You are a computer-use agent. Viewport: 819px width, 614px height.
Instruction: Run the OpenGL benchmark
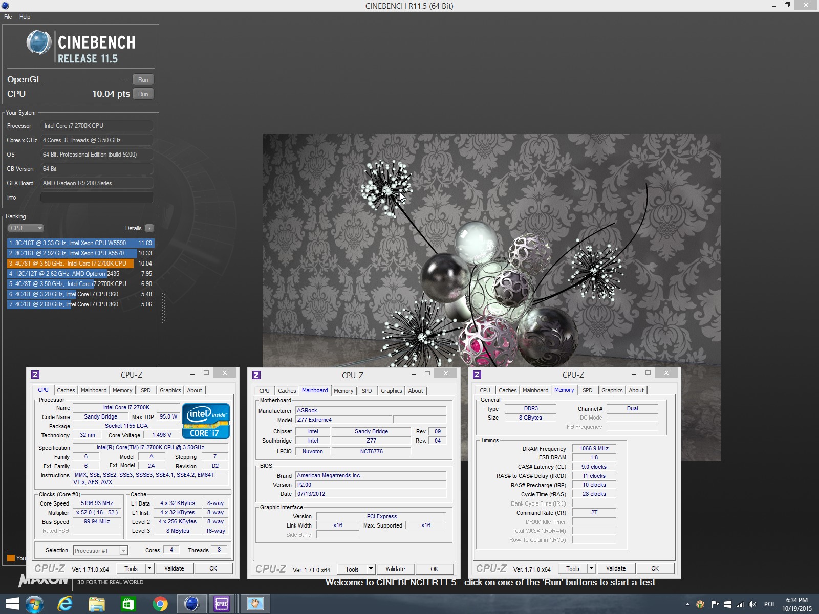[143, 80]
